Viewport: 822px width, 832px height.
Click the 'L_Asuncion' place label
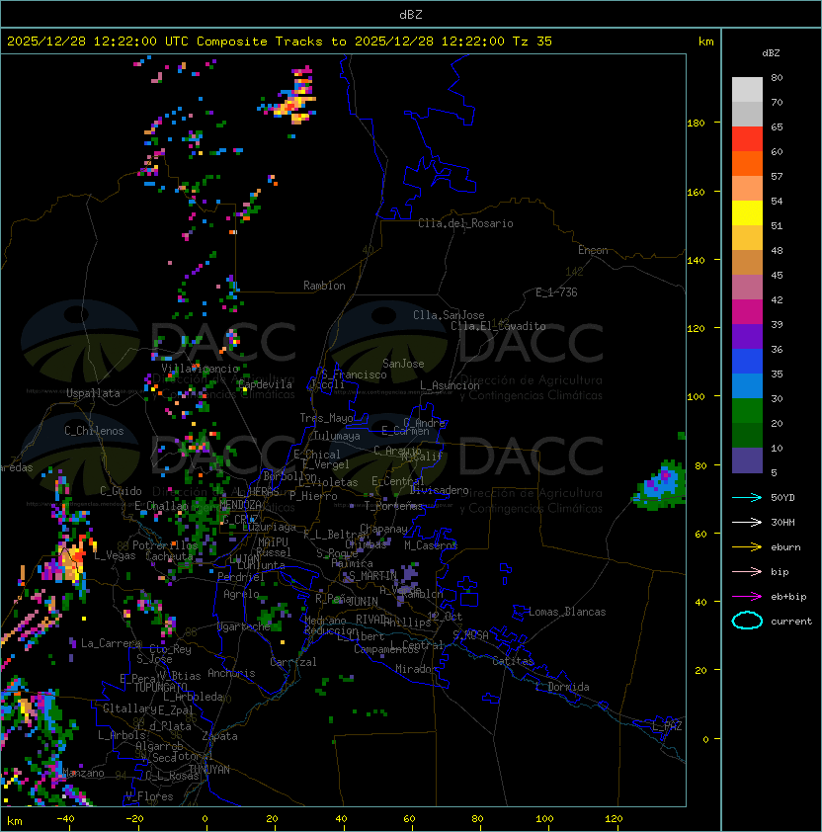450,385
